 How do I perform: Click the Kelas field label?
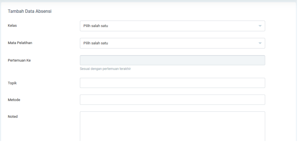12,25
